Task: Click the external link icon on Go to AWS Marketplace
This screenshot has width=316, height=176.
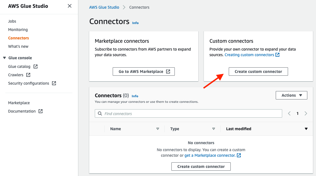Action: coord(168,71)
